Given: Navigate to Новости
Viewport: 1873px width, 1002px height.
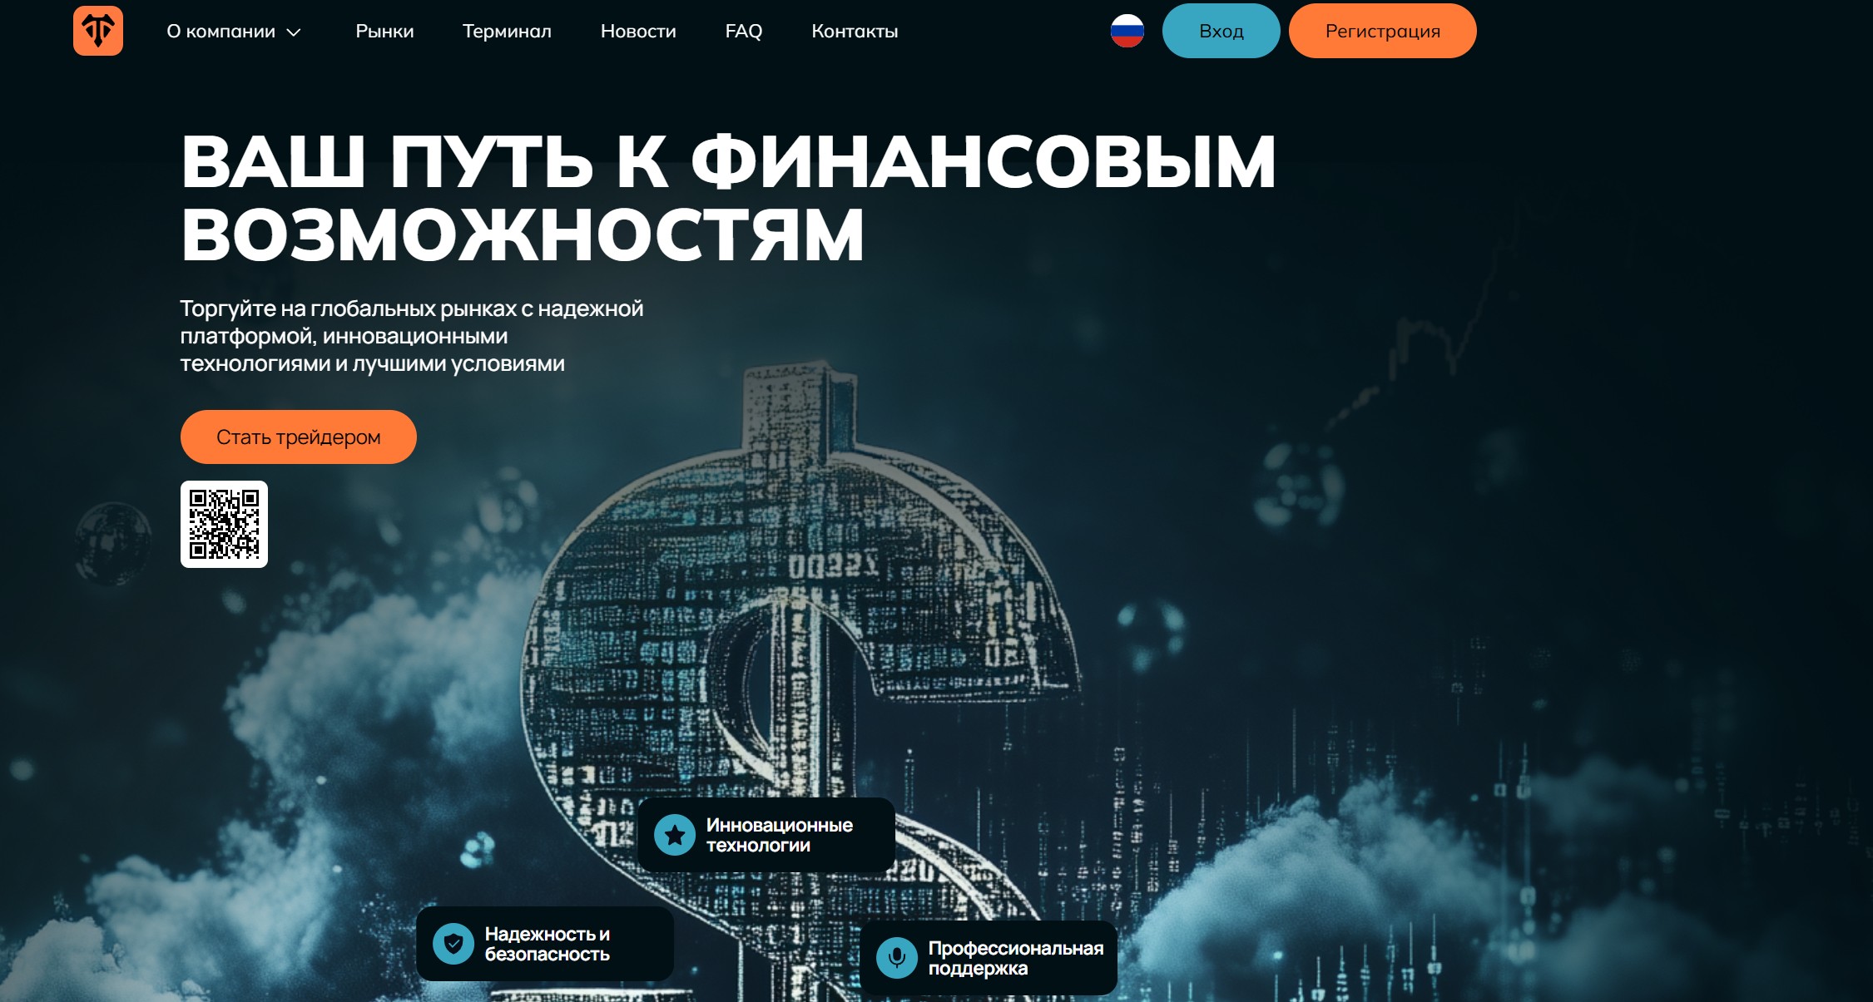Looking at the screenshot, I should click(x=638, y=32).
